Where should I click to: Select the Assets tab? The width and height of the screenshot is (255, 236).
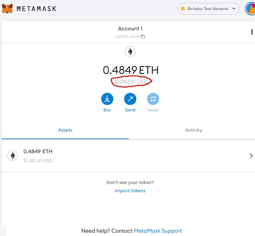click(65, 130)
